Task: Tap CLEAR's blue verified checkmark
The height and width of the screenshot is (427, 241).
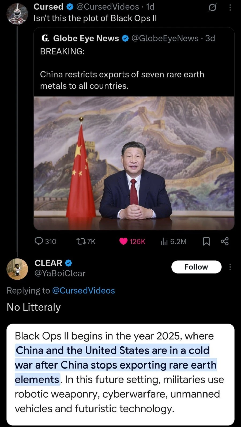Action: 68,263
